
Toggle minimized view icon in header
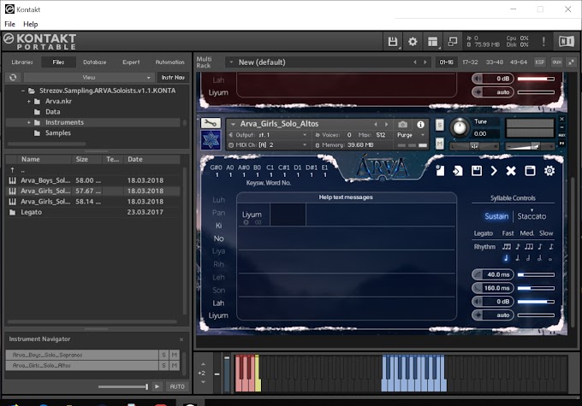(x=453, y=41)
